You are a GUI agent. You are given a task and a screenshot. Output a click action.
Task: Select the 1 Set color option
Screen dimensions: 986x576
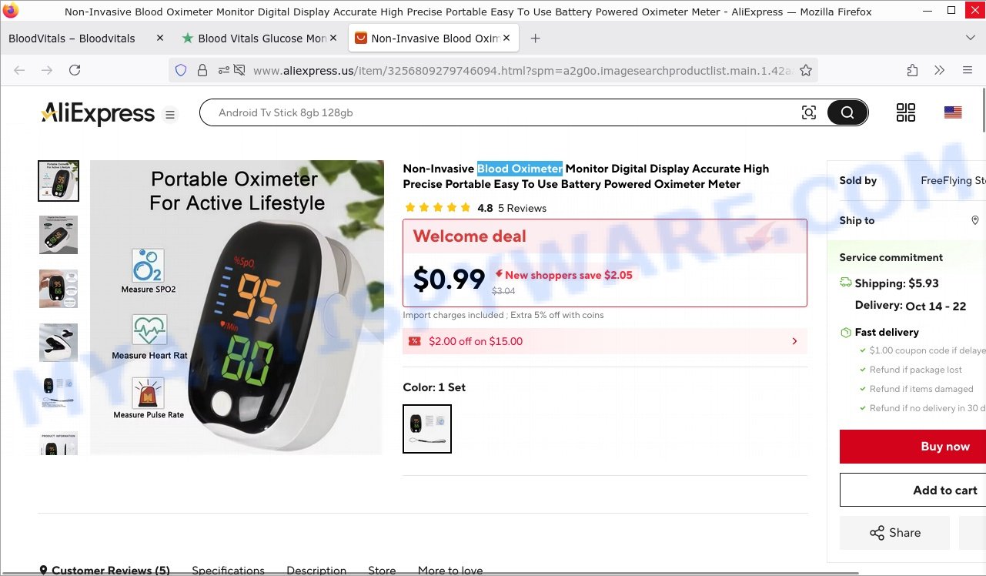[427, 429]
